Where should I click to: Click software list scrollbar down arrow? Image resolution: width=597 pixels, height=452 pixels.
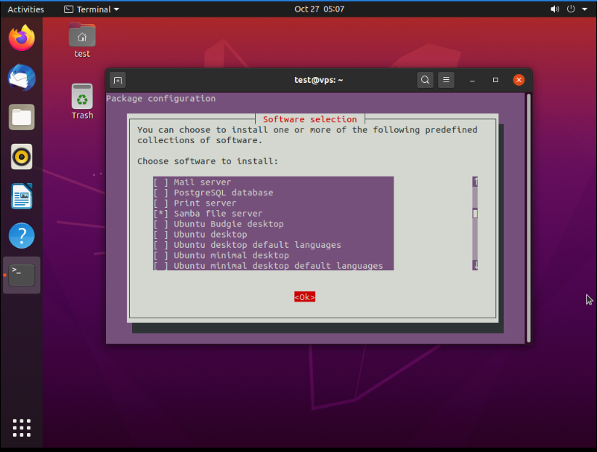[475, 265]
